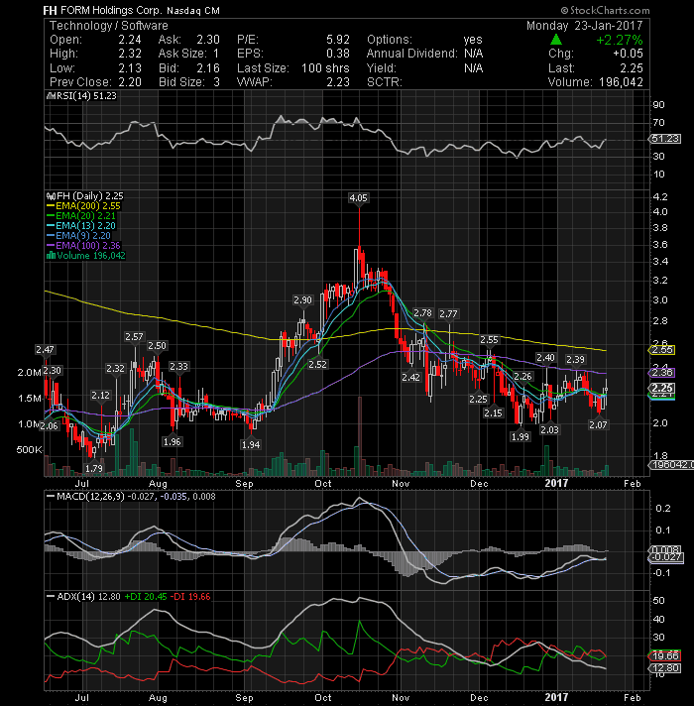Click the Monday 23-Jan-2017 date text

coord(585,25)
